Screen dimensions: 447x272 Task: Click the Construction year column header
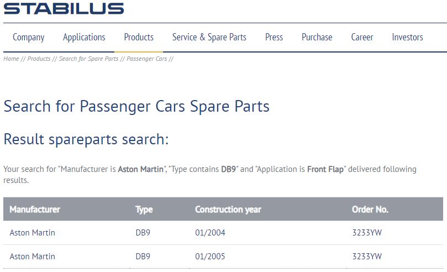[x=228, y=210]
